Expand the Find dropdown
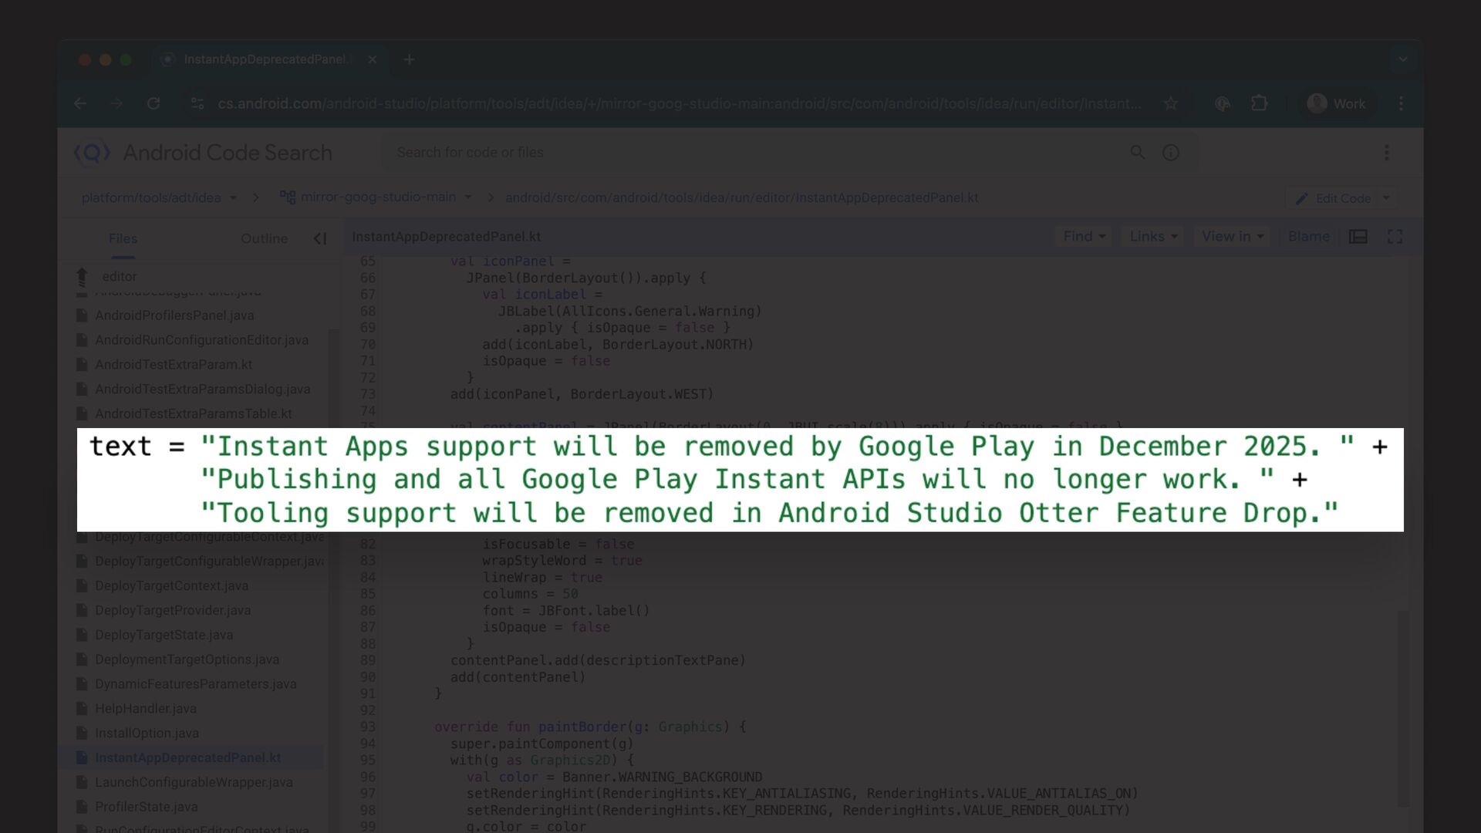 (x=1084, y=237)
